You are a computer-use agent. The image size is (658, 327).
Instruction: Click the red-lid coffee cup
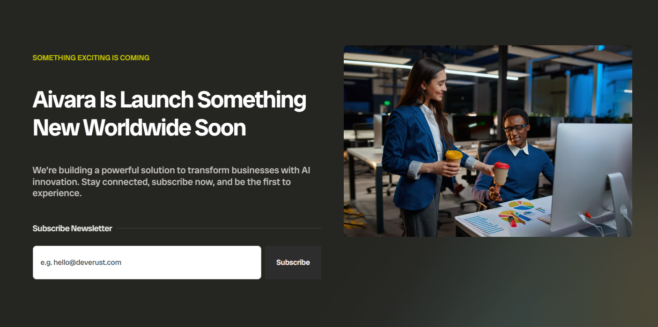click(x=501, y=173)
